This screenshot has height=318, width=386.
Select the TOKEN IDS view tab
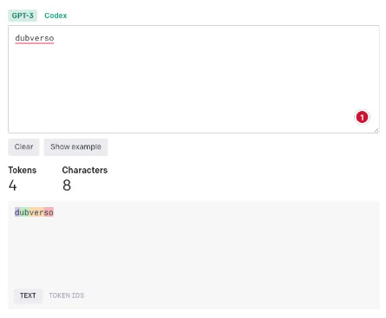67,295
